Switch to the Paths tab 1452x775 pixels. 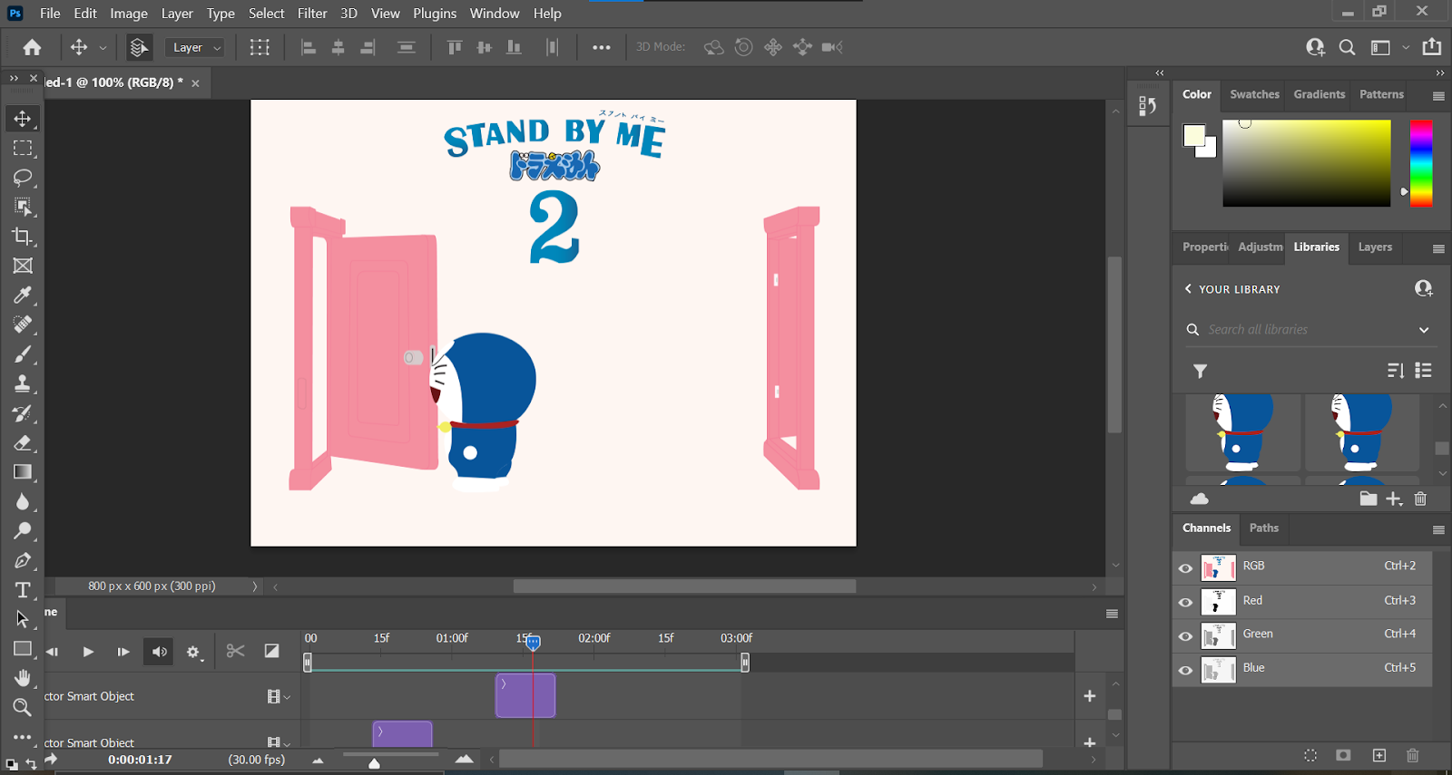(1263, 528)
